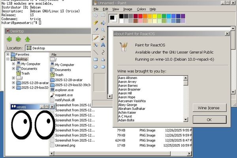Click the mspaint.exe icon in the file list
This screenshot has width=237, height=158.
[52, 95]
